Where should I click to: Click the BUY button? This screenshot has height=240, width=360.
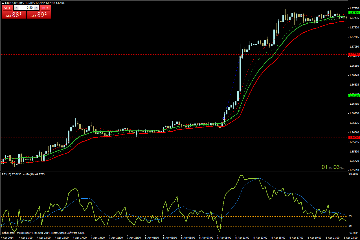coord(45,8)
